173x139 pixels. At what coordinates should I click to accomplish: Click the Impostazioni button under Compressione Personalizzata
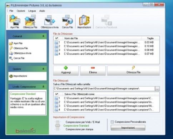click(128, 128)
